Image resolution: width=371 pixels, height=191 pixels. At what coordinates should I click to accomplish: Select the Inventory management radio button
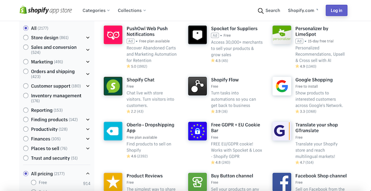click(26, 96)
